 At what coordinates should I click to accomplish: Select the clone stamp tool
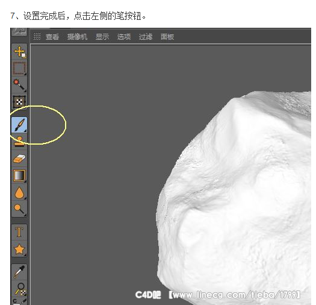pyautogui.click(x=19, y=141)
